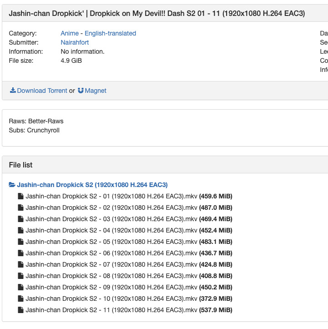This screenshot has width=328, height=329.
Task: Collapse the Jashin-chan Dropkick S2 folder
Action: pos(92,185)
